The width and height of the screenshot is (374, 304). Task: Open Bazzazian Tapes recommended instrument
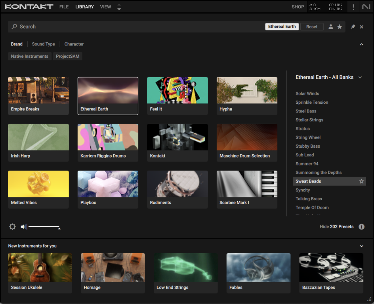click(x=331, y=273)
